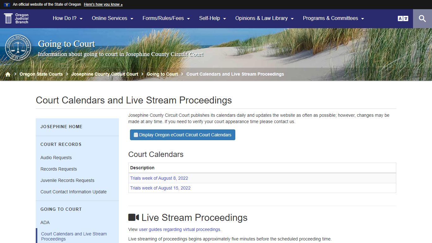This screenshot has height=243, width=432.
Task: Click the Court Calendars section heading
Action: (156, 154)
